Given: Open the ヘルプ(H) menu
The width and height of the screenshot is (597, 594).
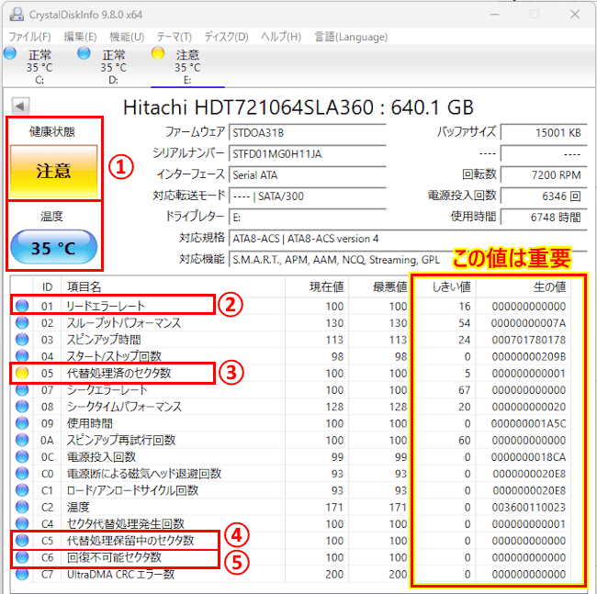Looking at the screenshot, I should [281, 37].
